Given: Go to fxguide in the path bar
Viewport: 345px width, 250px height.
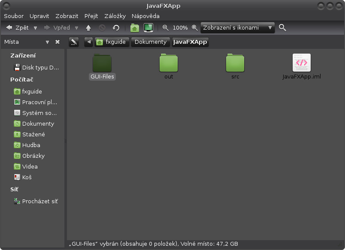Looking at the screenshot, I should click(x=112, y=42).
